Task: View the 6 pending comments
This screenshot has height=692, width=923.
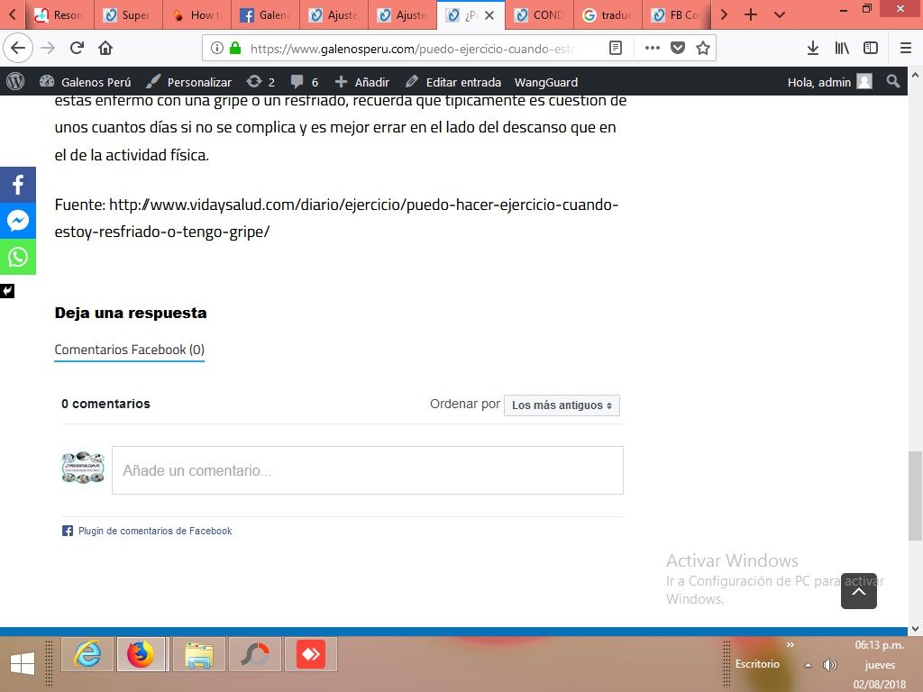Action: click(305, 82)
